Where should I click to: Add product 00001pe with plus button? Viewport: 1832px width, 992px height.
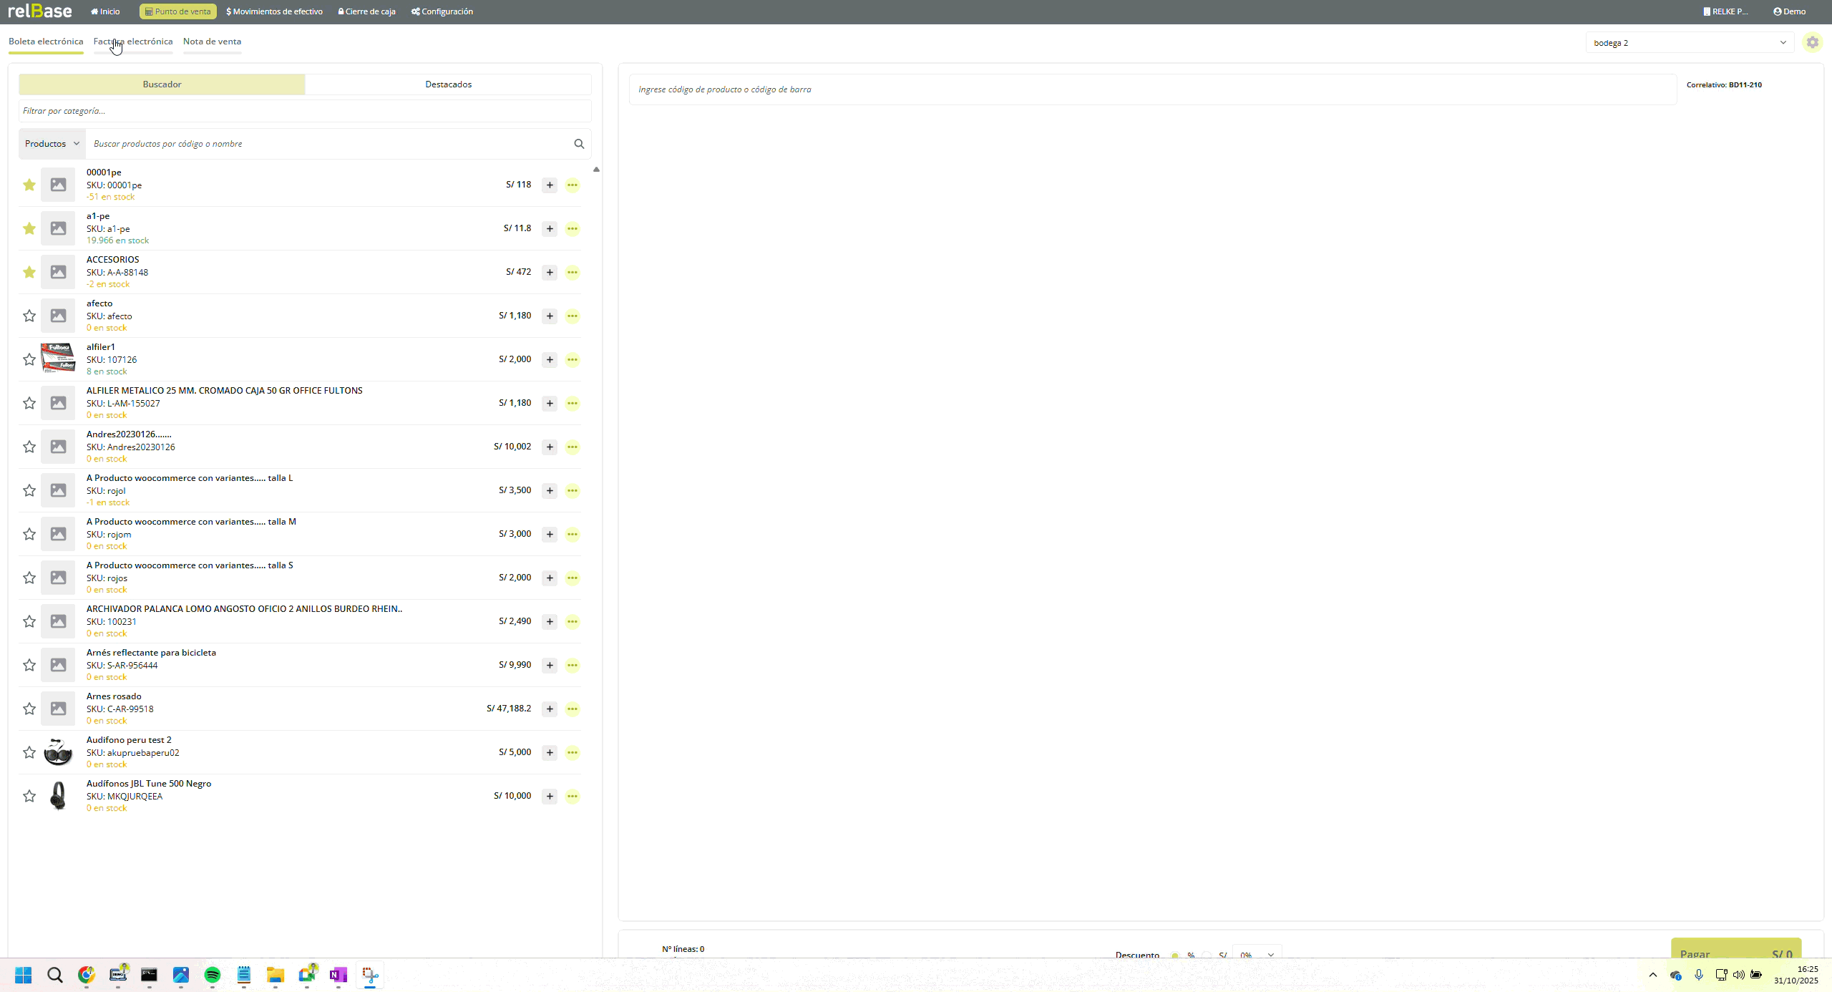click(x=550, y=185)
